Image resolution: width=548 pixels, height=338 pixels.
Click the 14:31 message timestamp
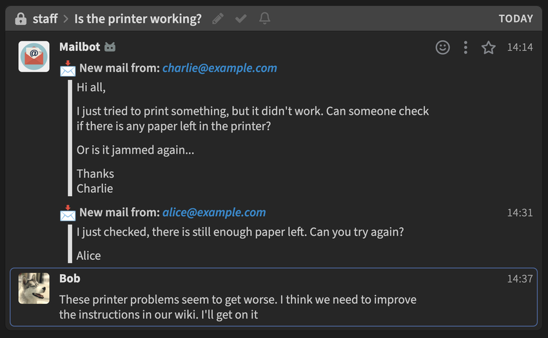520,212
